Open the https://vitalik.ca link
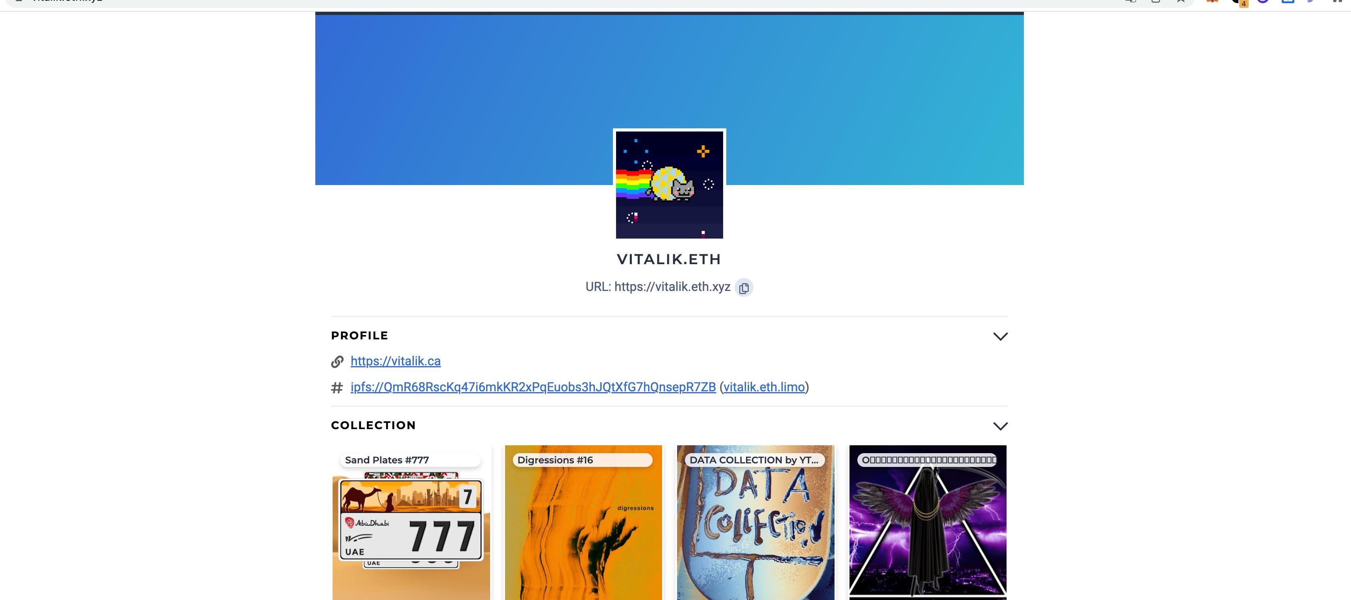 point(396,361)
